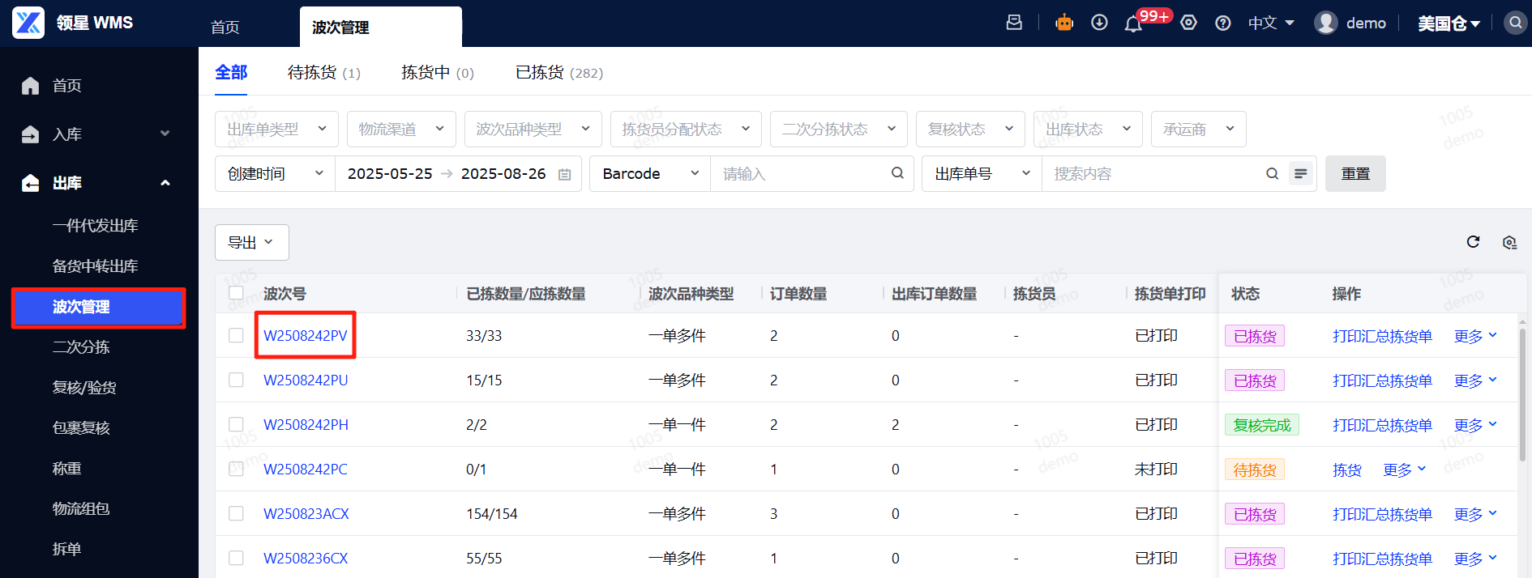Toggle the select-all header checkbox

pos(236,293)
